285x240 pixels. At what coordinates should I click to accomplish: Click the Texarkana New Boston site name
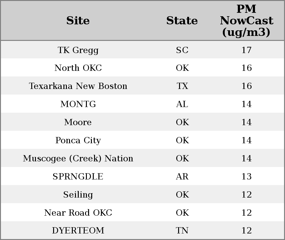coord(78,86)
